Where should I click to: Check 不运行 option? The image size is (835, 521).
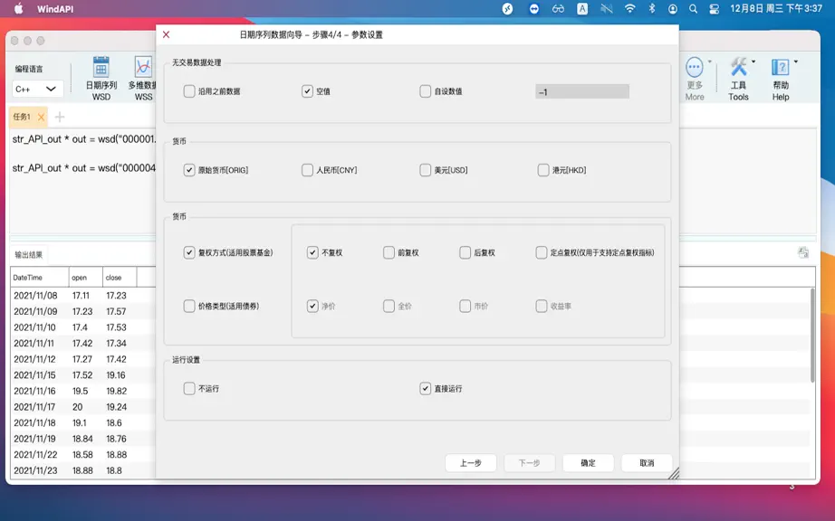pos(189,388)
